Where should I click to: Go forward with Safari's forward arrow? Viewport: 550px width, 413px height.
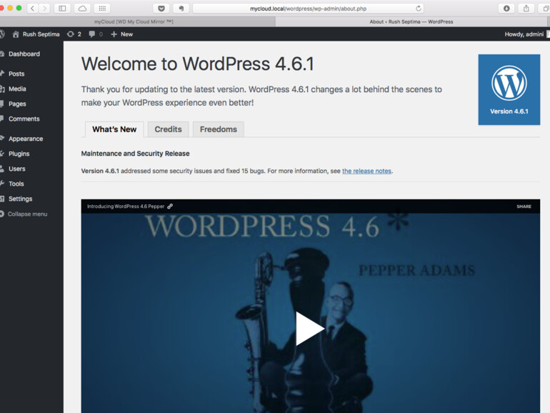click(x=44, y=9)
